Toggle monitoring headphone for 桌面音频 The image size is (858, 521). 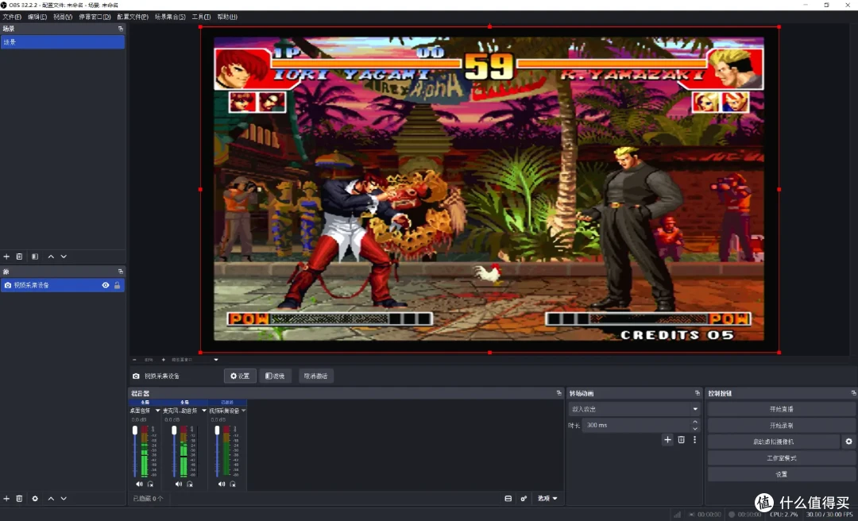[150, 484]
